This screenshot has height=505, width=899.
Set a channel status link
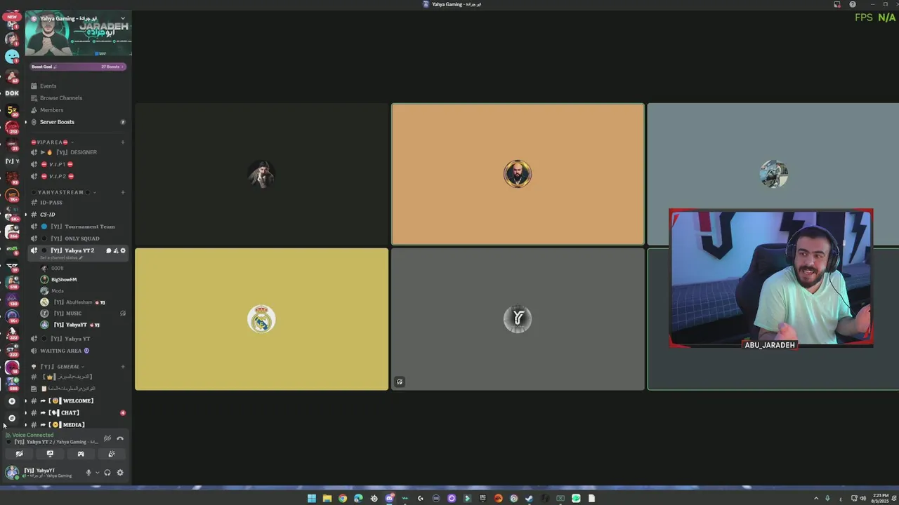[61, 257]
